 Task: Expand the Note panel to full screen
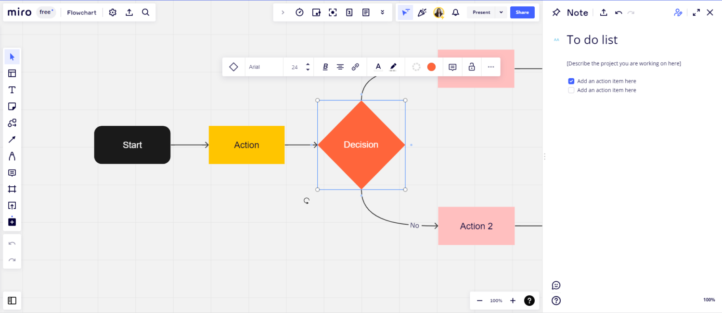pyautogui.click(x=696, y=12)
